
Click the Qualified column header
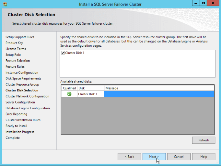pyautogui.click(x=69, y=88)
